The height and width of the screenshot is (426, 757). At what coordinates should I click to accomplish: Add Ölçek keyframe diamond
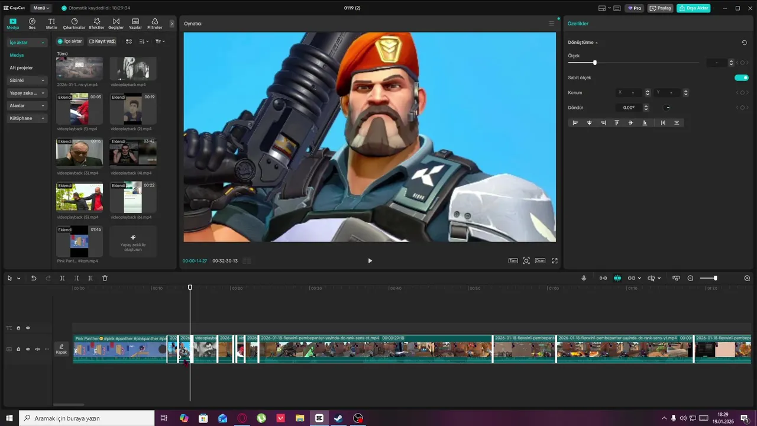[x=742, y=63]
